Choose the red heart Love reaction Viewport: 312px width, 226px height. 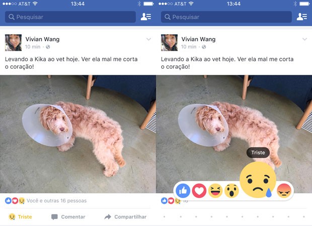coord(199,191)
